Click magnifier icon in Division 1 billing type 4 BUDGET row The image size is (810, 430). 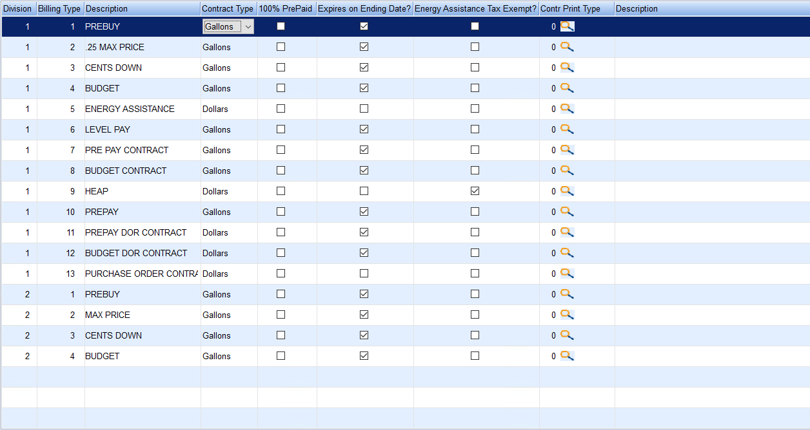567,88
